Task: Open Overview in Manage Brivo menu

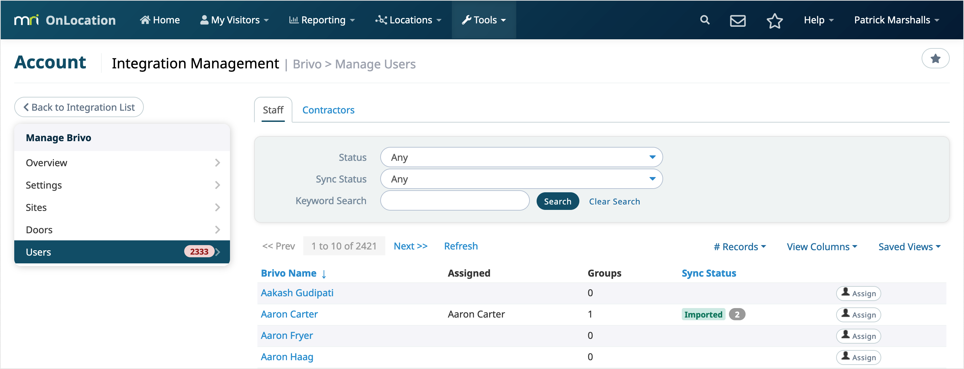Action: pos(122,162)
